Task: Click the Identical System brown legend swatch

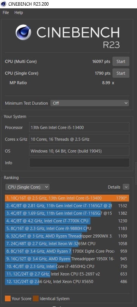Action: click(36, 299)
